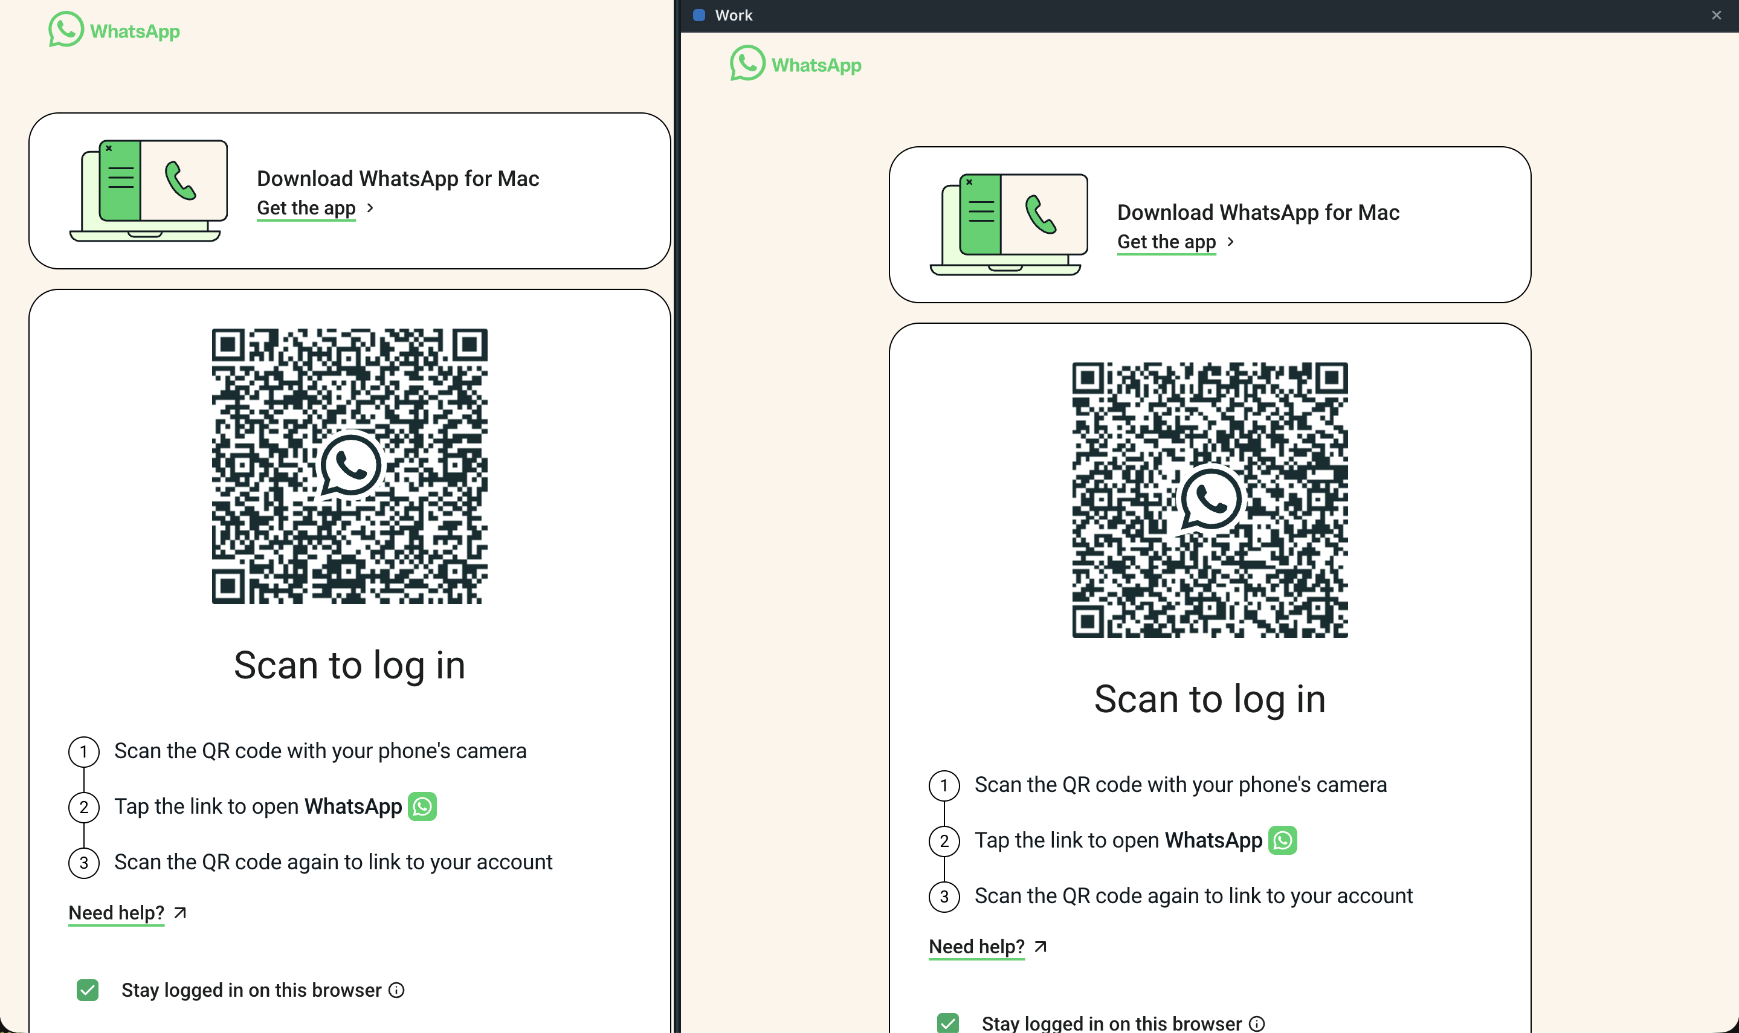Click the WhatsApp logo in the left window

(114, 30)
